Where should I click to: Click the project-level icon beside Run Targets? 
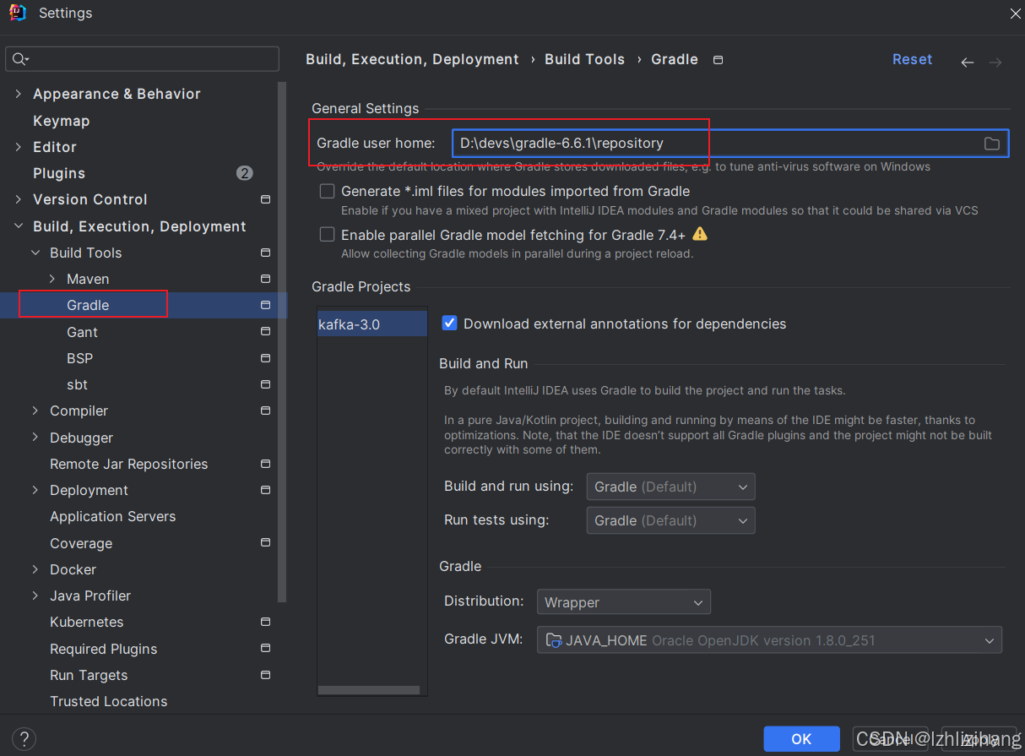click(265, 675)
